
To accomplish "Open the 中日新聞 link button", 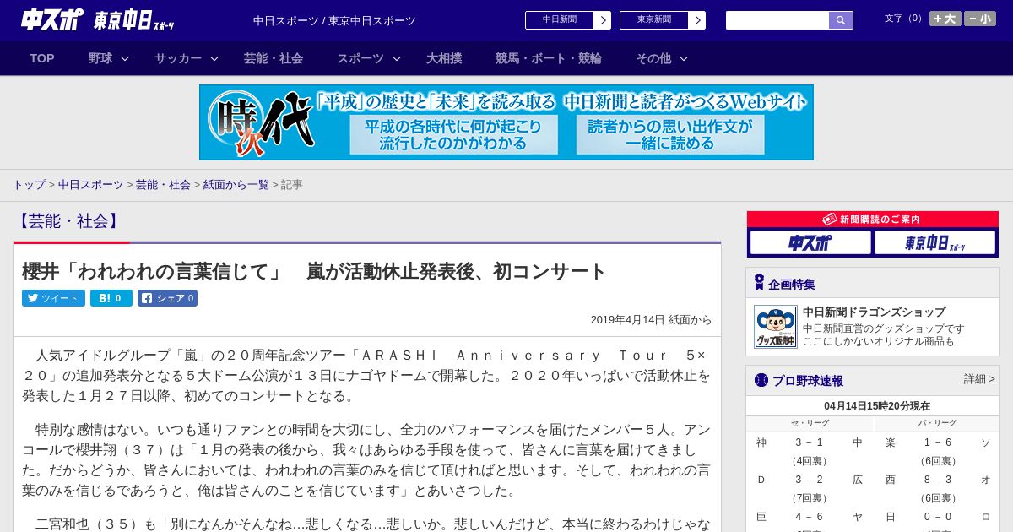I will point(560,20).
